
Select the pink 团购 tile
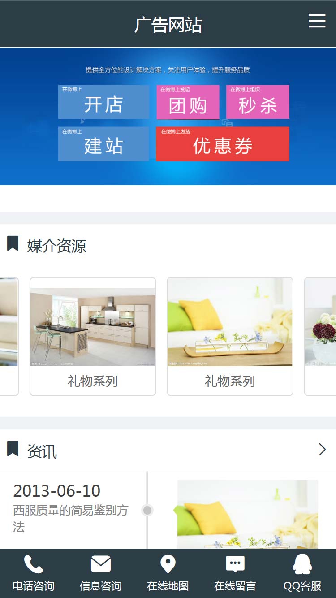188,102
